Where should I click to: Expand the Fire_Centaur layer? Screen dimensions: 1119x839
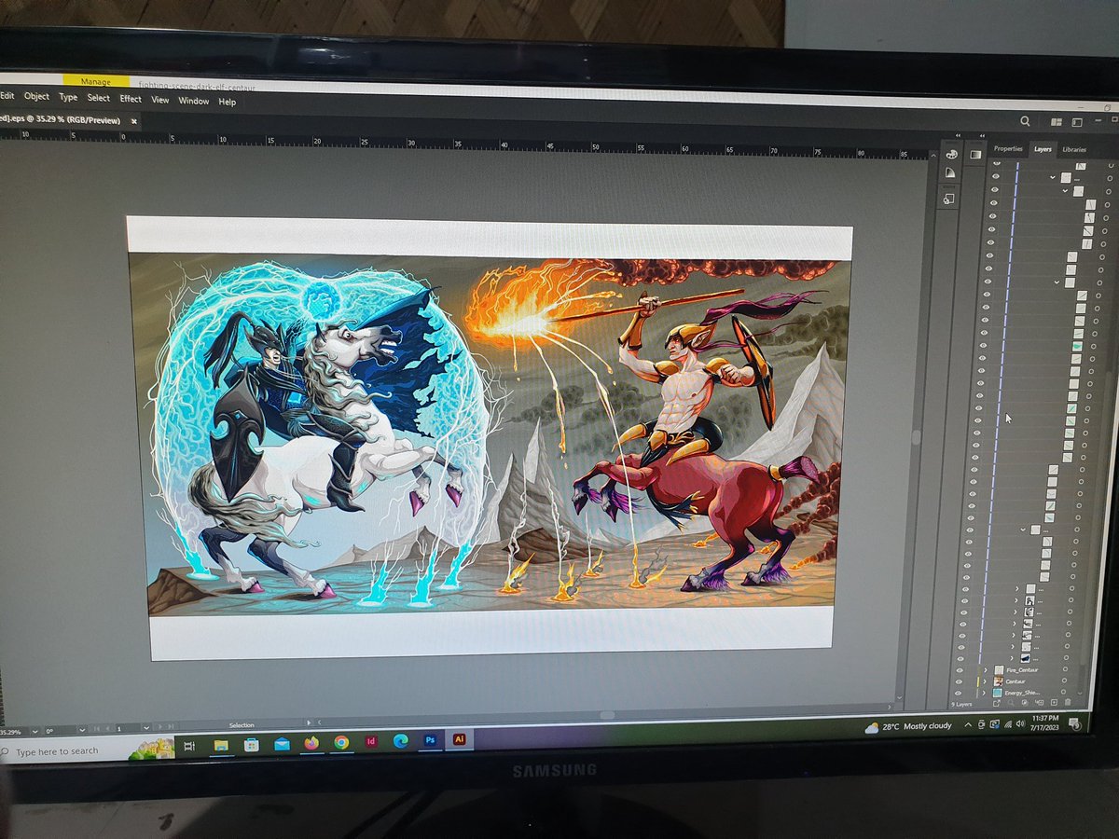[986, 669]
